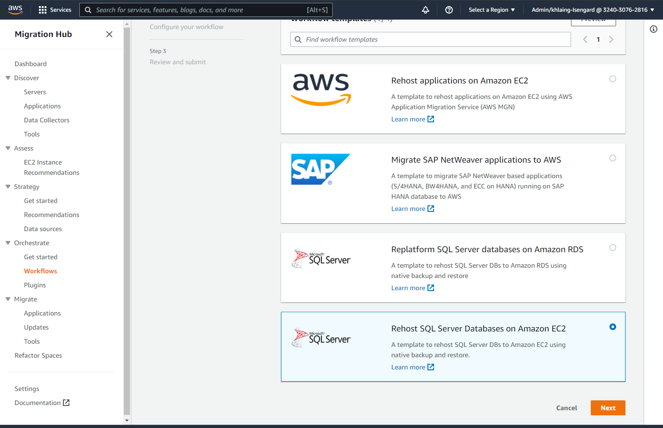Select Rehost SQL Server Databases on EC2
663x428 pixels.
(613, 327)
